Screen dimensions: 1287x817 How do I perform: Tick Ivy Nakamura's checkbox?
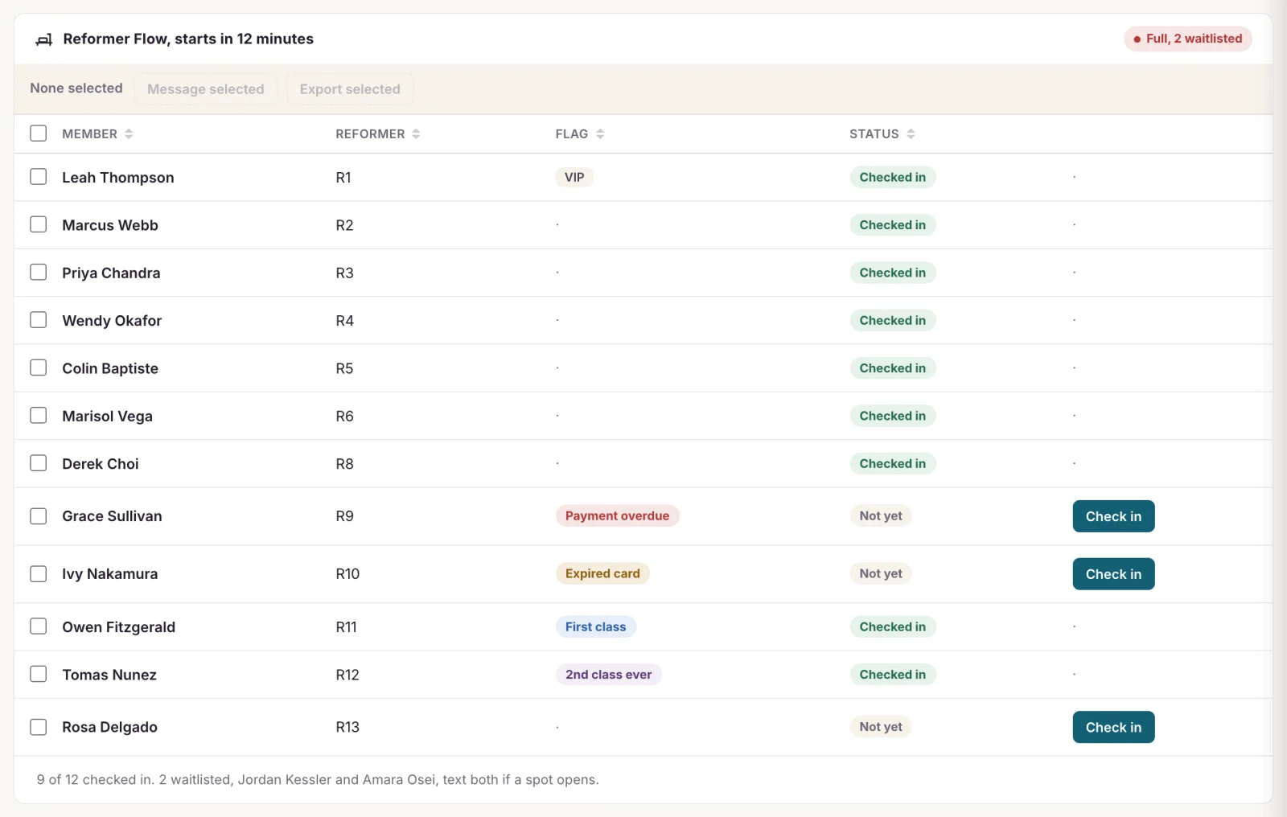coord(39,574)
